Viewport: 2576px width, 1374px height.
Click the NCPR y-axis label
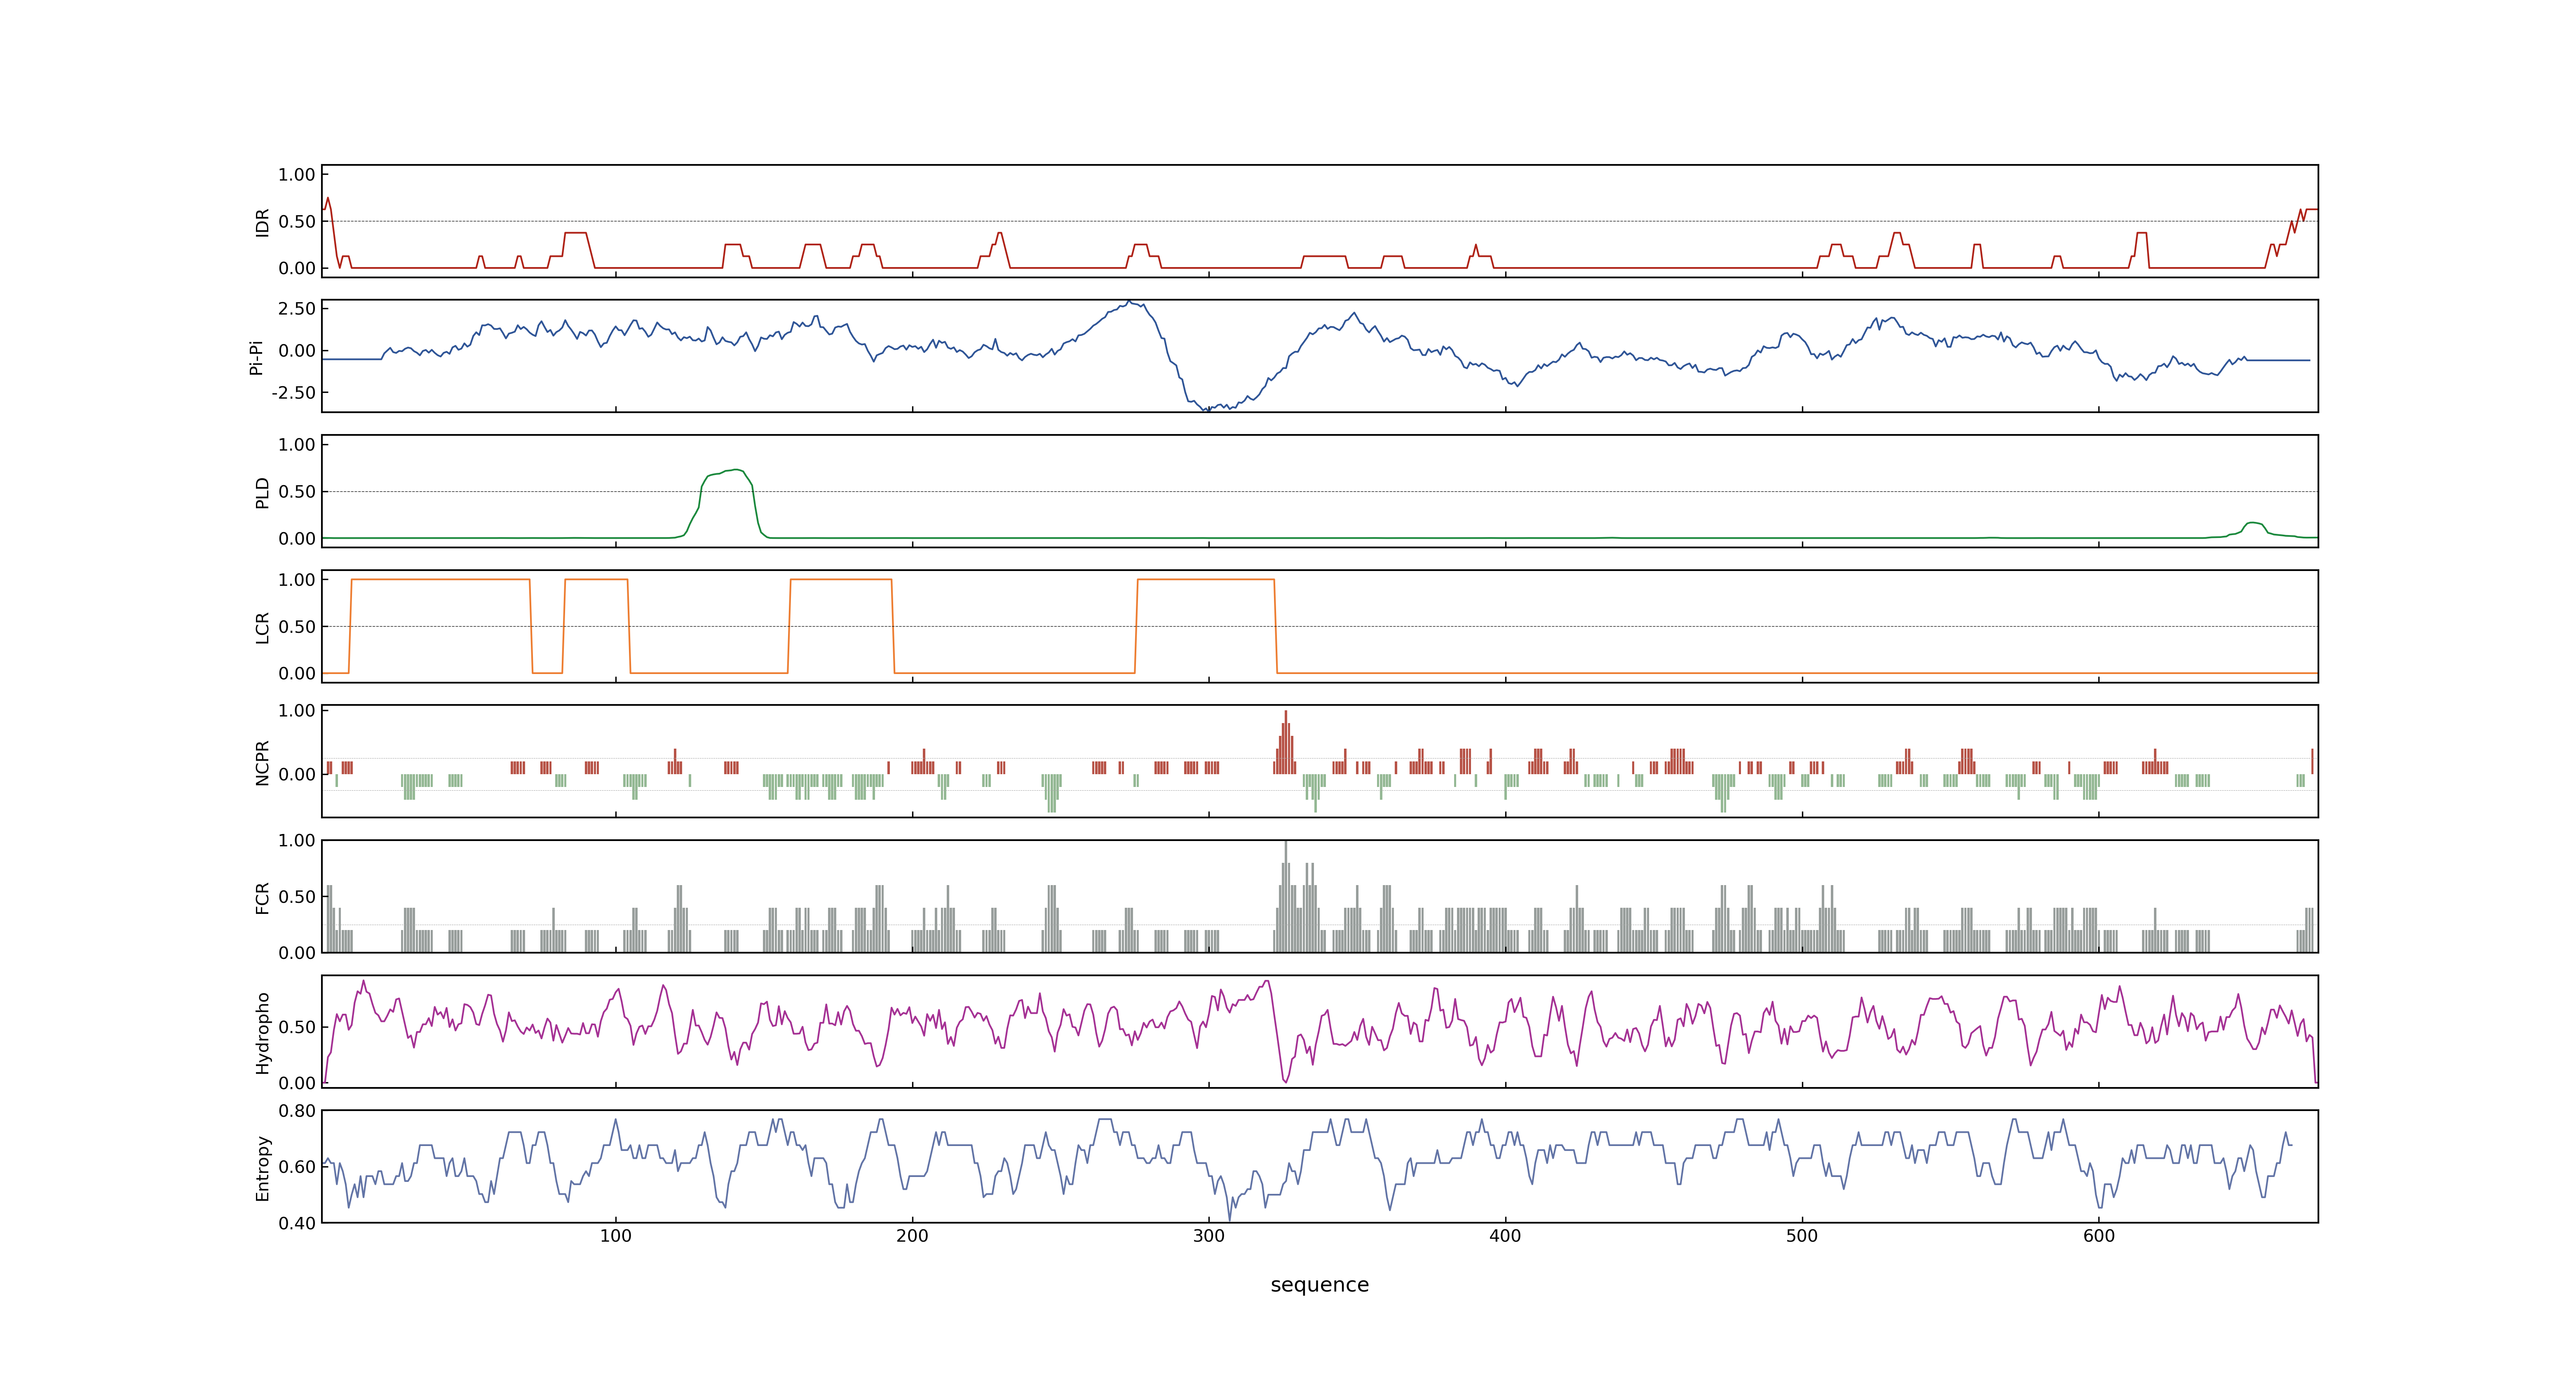point(262,762)
